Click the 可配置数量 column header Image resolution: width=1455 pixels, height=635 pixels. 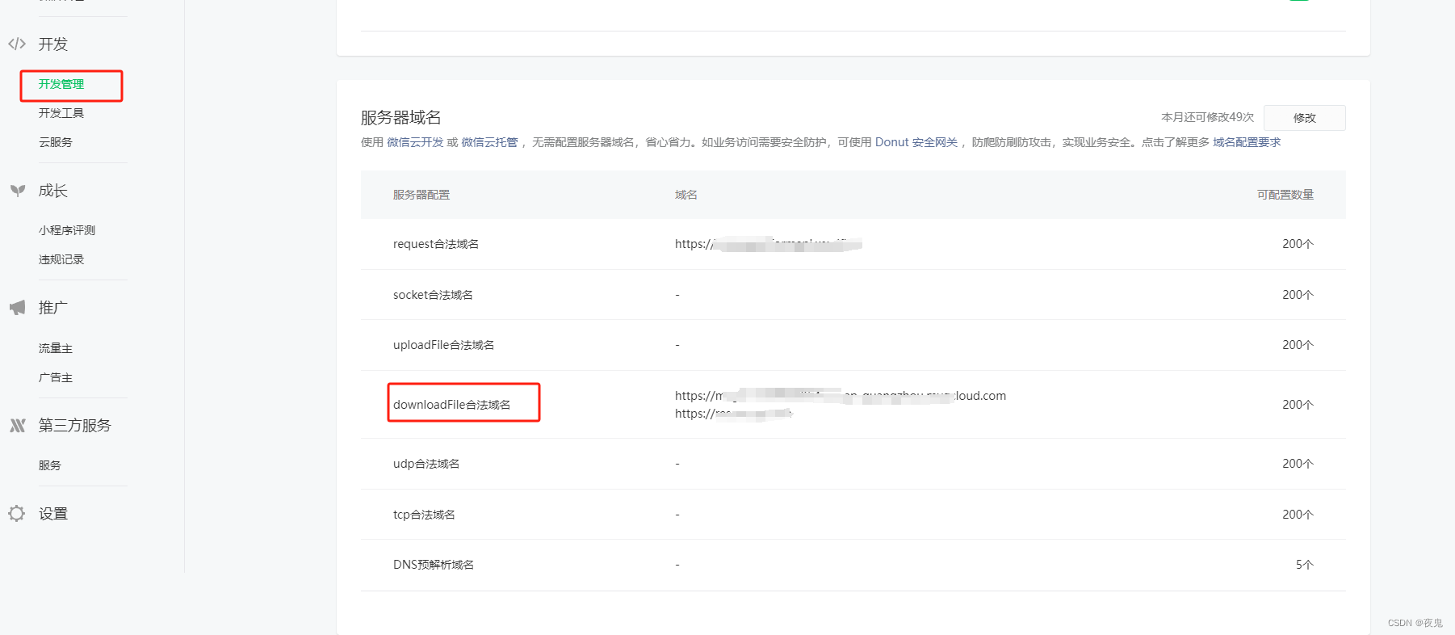point(1285,195)
